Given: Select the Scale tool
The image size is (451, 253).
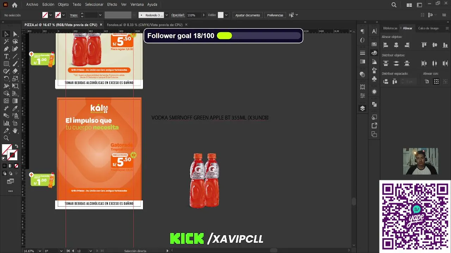Looking at the screenshot, I should pyautogui.click(x=15, y=78).
